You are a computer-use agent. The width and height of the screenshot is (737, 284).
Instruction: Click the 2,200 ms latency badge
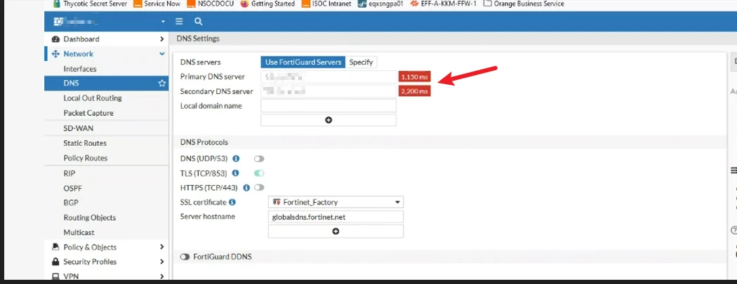pos(415,91)
